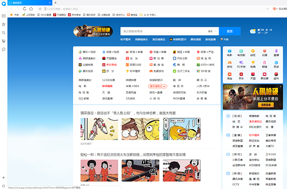Open the sidebar chat bubble icon
The width and height of the screenshot is (287, 189).
3,49
